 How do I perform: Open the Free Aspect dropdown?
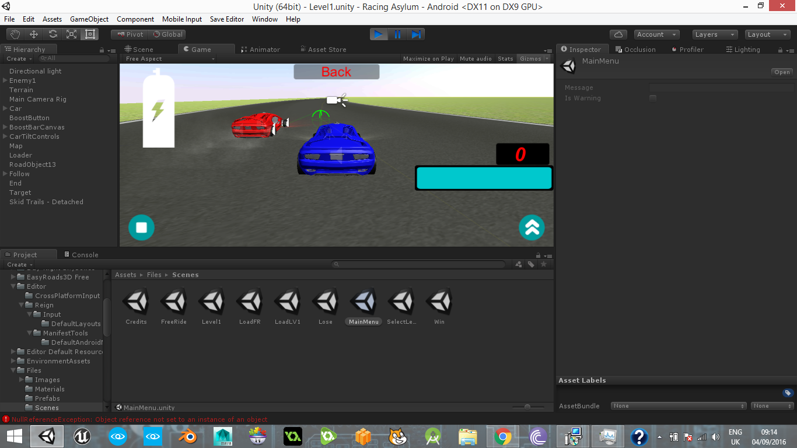pos(170,59)
